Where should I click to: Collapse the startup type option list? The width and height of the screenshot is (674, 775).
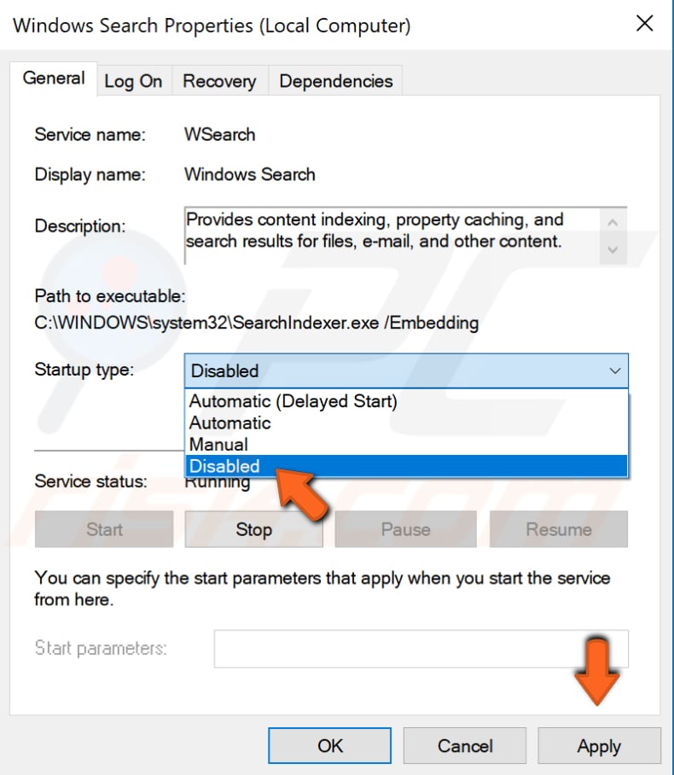coord(616,370)
